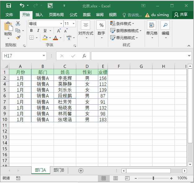Apply cell borders icon

point(31,38)
